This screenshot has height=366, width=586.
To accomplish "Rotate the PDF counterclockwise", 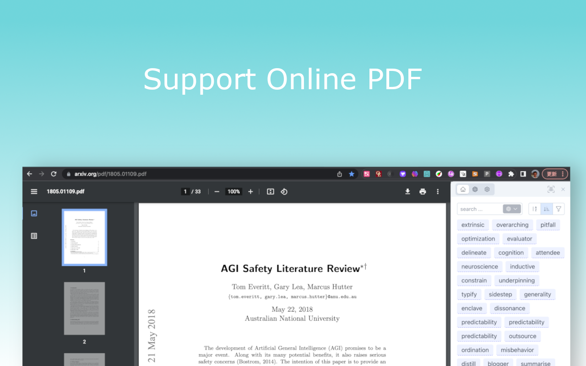I will click(x=284, y=192).
